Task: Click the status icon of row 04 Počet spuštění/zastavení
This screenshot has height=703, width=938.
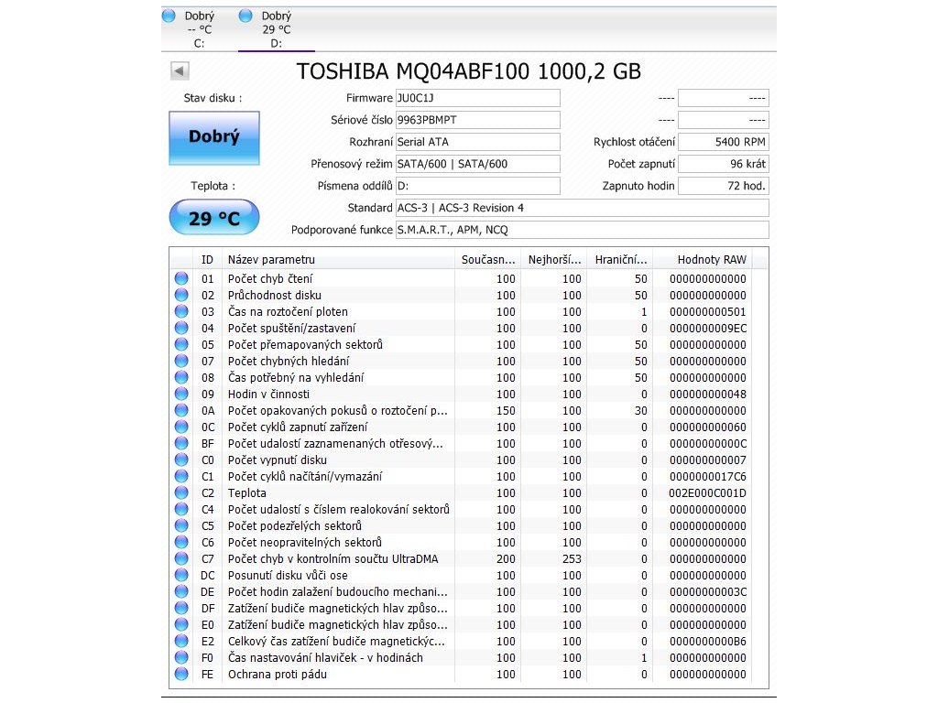Action: tap(181, 329)
